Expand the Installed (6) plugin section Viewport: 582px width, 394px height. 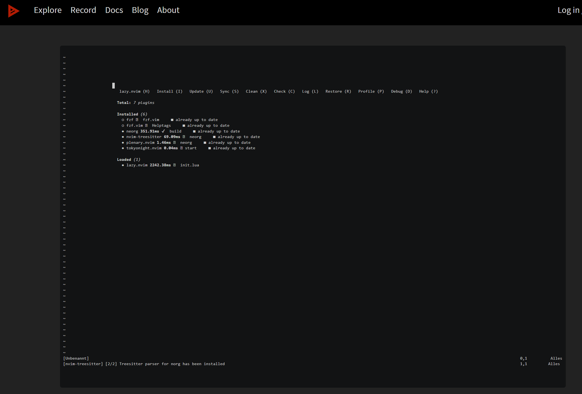click(132, 114)
